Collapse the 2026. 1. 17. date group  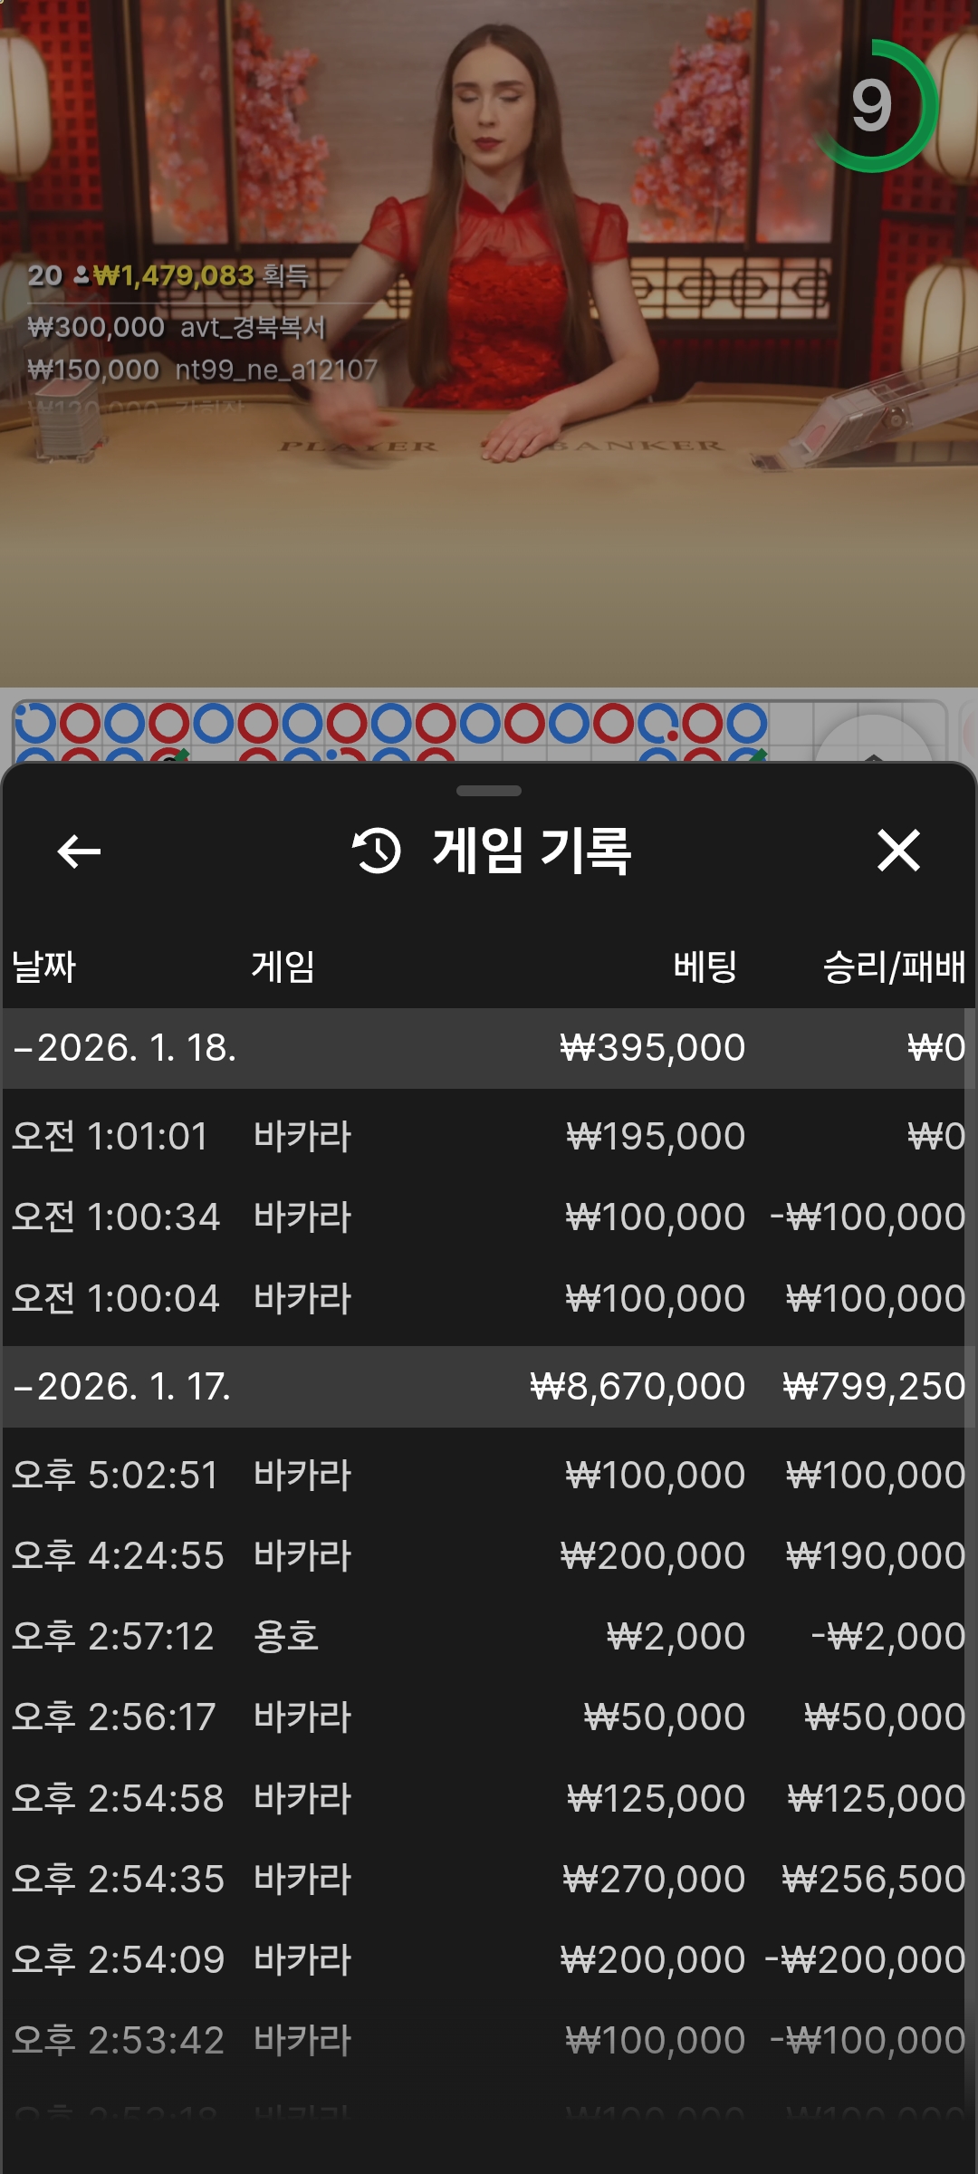pyautogui.click(x=122, y=1387)
